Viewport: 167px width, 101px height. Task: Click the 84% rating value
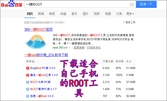(118, 82)
